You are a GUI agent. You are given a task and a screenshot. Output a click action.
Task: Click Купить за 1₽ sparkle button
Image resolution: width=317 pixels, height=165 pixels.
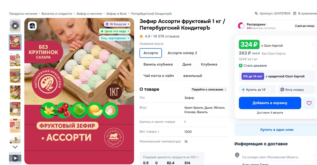(257, 90)
